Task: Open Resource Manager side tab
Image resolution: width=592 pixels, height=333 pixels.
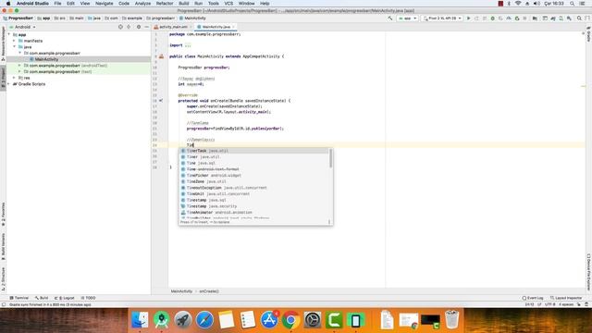Action: coord(3,43)
